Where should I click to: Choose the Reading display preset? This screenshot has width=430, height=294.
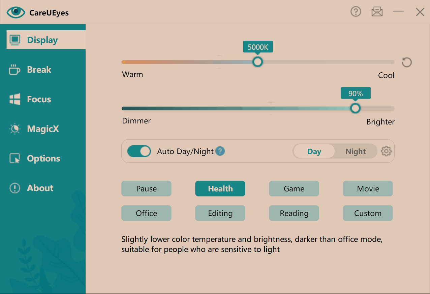[x=294, y=213]
